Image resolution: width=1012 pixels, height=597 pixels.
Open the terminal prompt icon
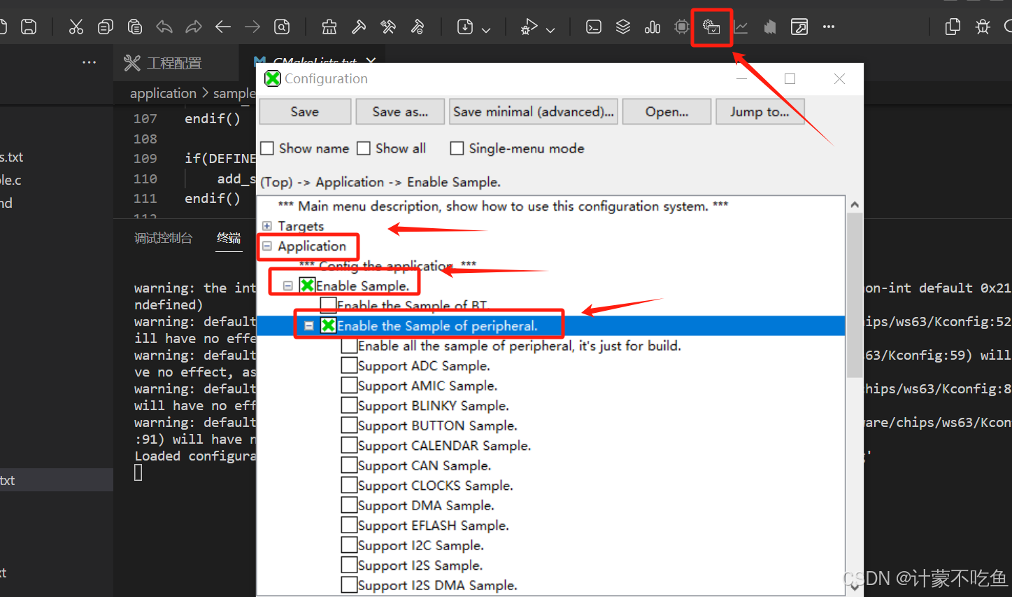pyautogui.click(x=594, y=27)
